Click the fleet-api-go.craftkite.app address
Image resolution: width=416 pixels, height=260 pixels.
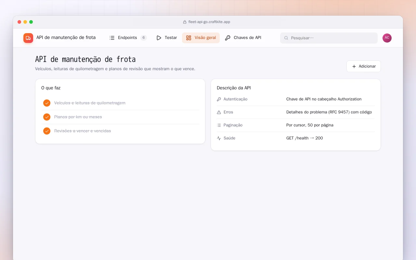(x=209, y=22)
